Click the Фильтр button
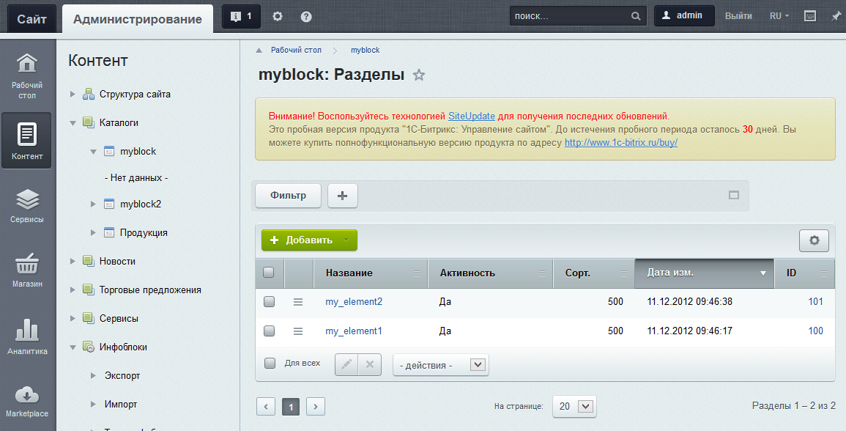 288,196
